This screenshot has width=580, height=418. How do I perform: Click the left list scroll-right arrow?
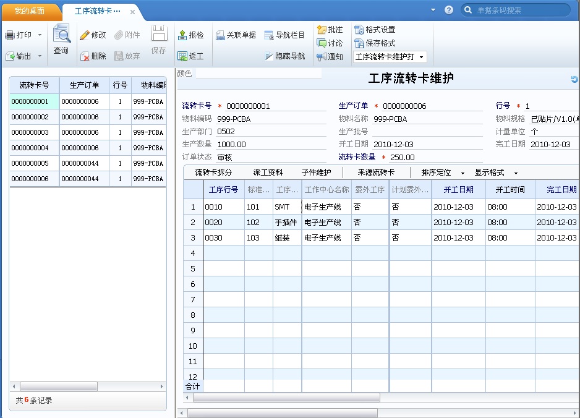(161, 386)
